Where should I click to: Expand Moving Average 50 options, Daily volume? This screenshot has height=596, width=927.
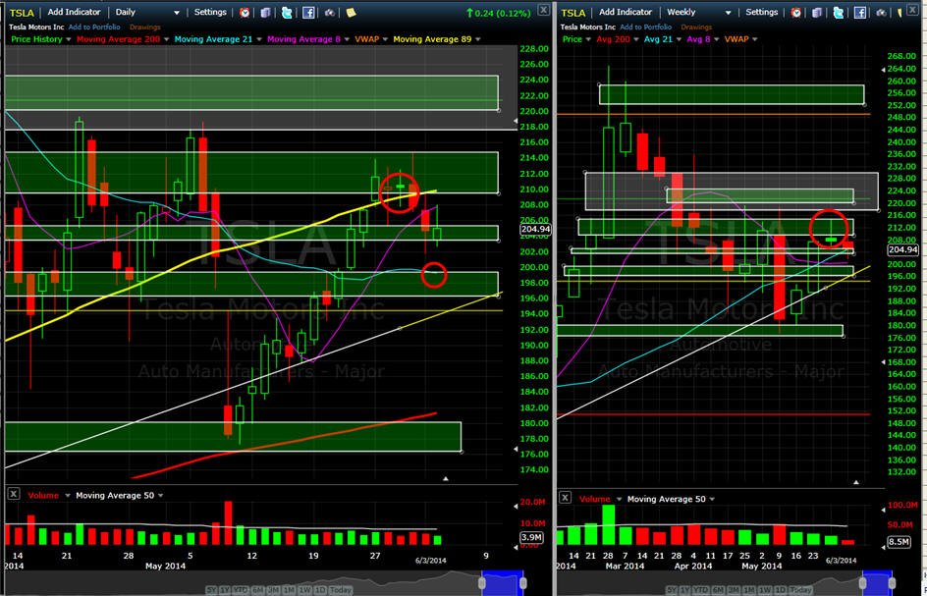161,496
